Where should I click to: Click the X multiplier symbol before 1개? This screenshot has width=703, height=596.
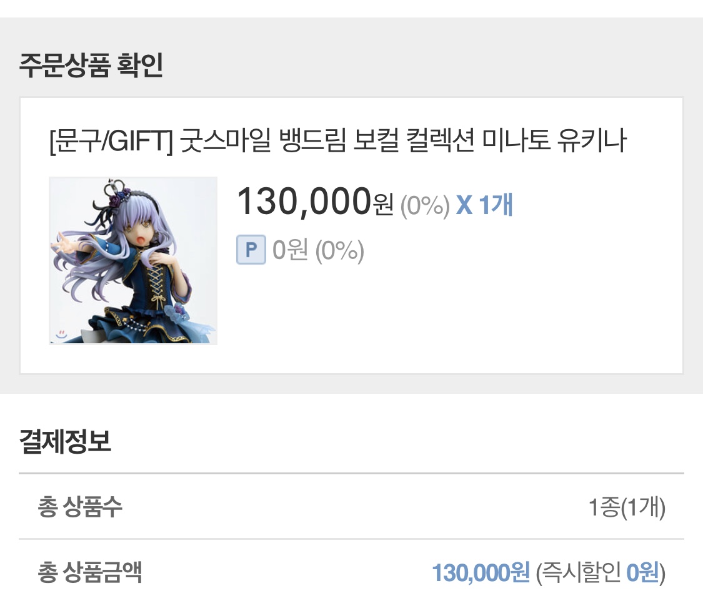coord(464,205)
